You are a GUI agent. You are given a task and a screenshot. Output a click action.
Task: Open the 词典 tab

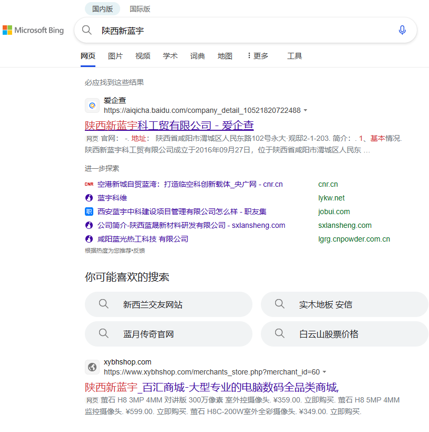pyautogui.click(x=198, y=56)
